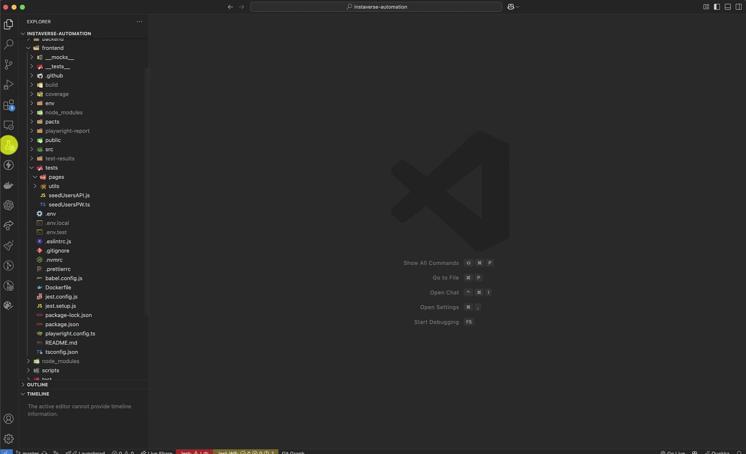Toggle Secondary Side Bar visibility
This screenshot has height=454, width=746.
[739, 7]
